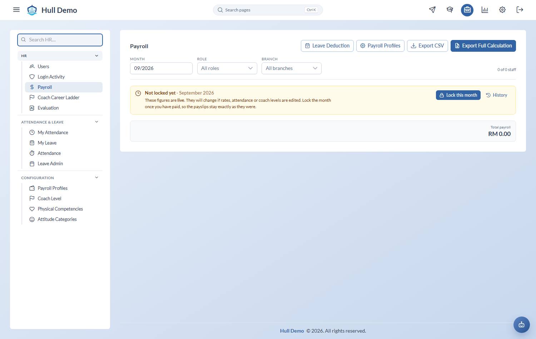
Task: Open Evaluation in the sidebar
Action: pos(64,108)
